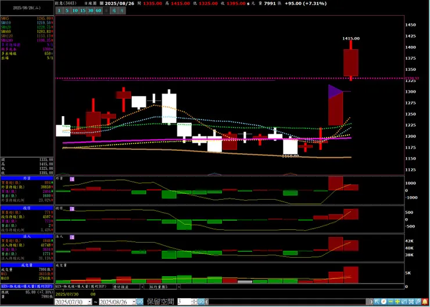Click the scroll-right arrow of chart scrollbar
The width and height of the screenshot is (430, 307).
pyautogui.click(x=371, y=302)
